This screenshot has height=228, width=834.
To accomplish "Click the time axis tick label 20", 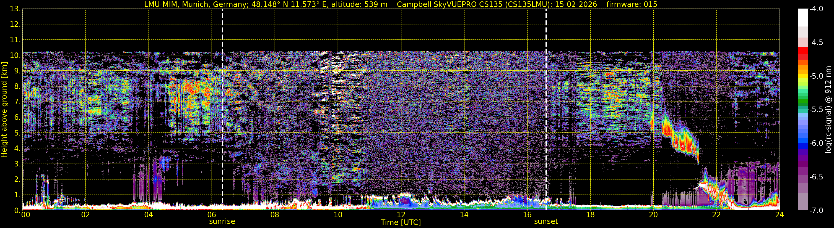I will tap(653, 215).
